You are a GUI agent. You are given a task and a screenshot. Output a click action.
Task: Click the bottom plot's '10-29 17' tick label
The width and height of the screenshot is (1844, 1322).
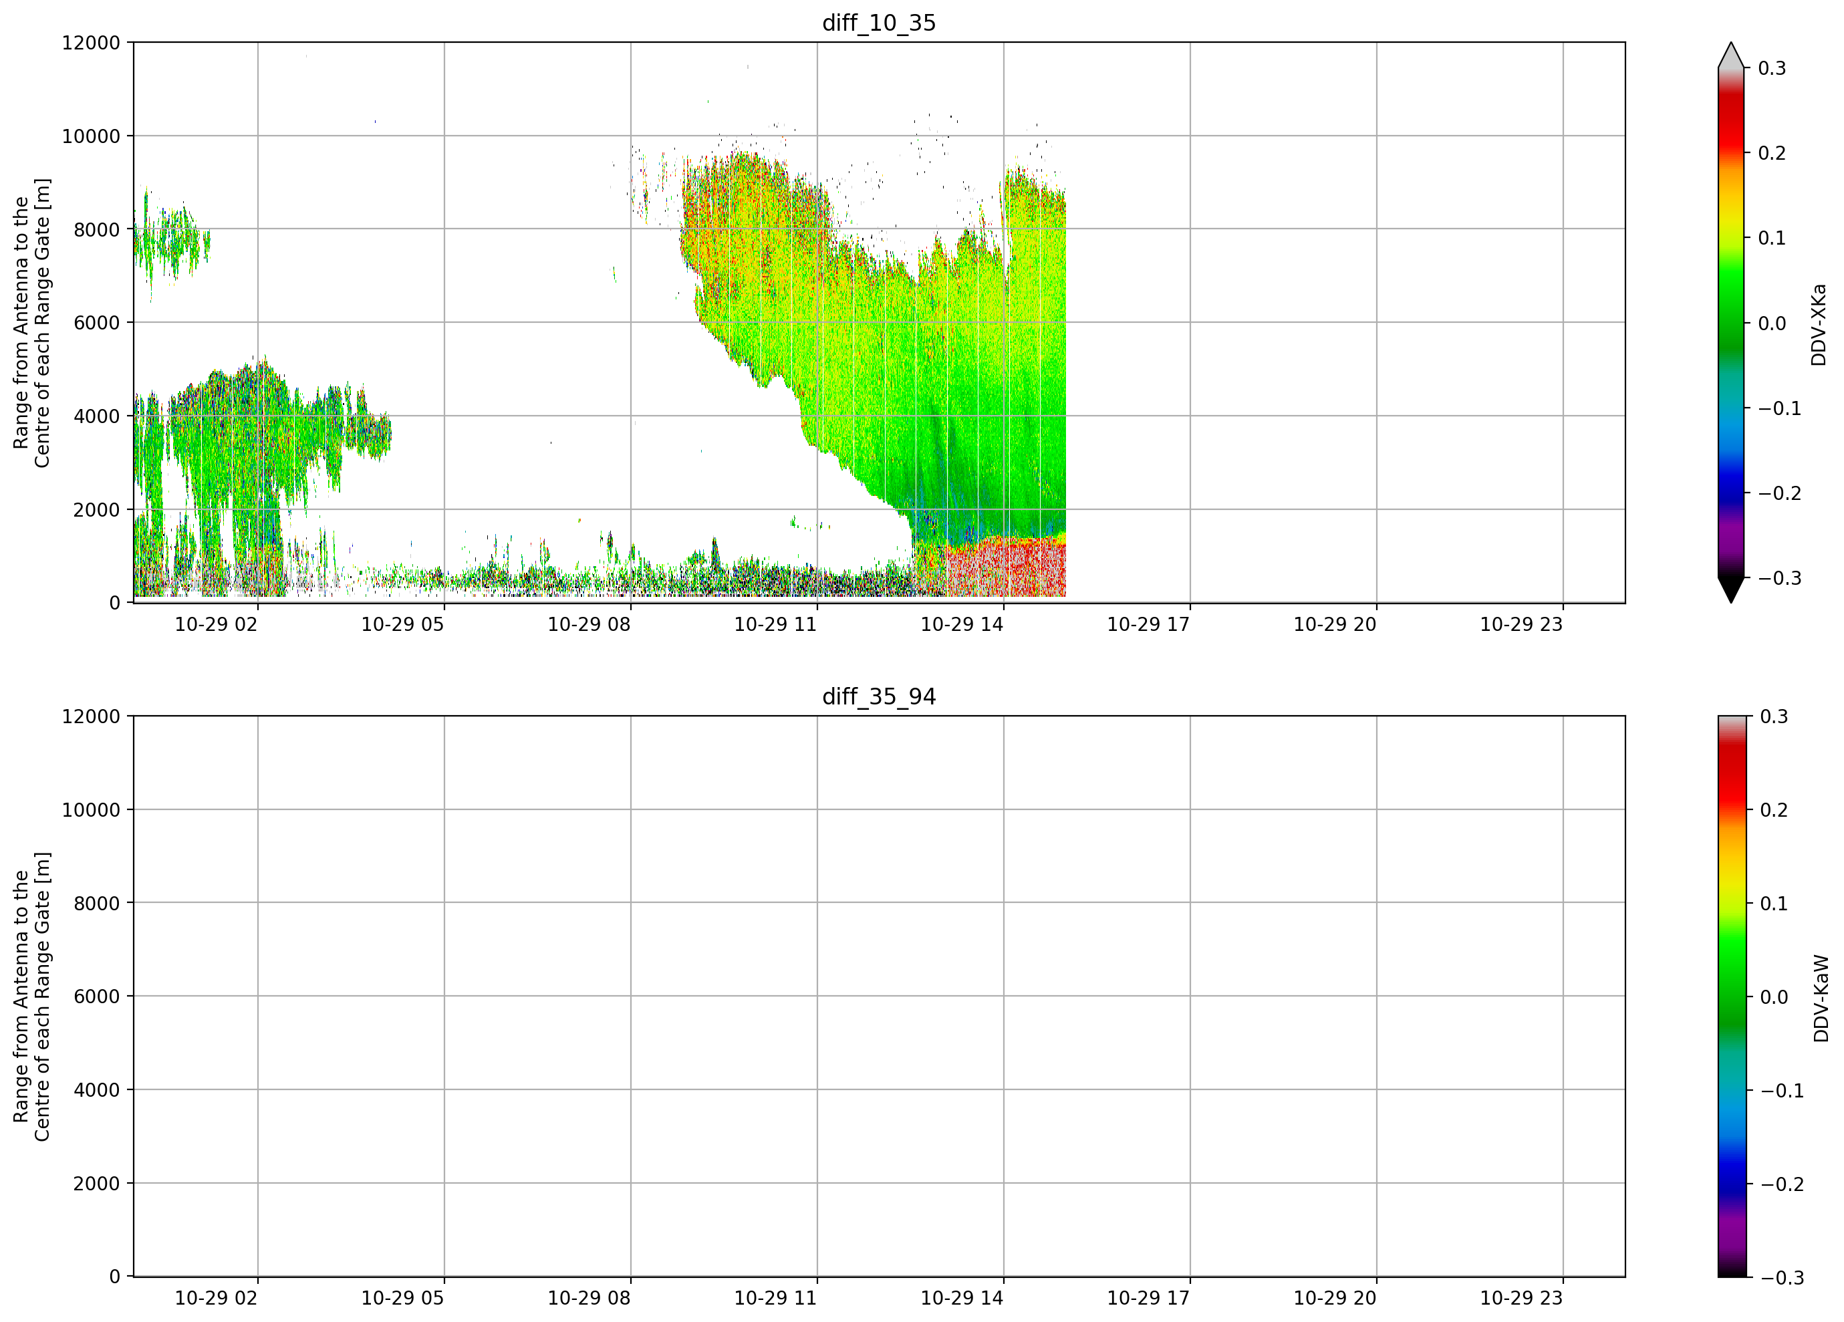tap(1148, 1299)
